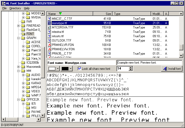The width and height of the screenshot is (185, 128).
Task: Click the MNC37__C.TTF TrueType file icon
Action: (49, 18)
